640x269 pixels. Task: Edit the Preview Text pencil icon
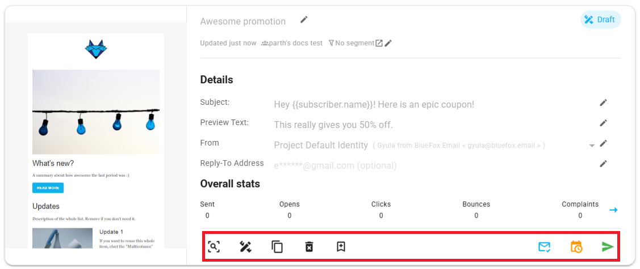(x=603, y=123)
